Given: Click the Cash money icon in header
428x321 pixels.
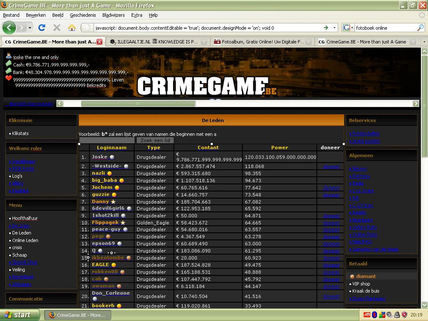Looking at the screenshot, I should coord(9,64).
